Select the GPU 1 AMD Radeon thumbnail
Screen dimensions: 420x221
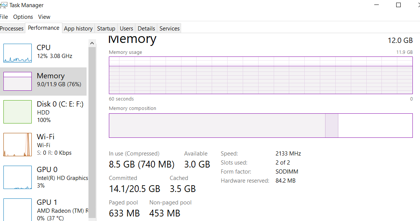click(17, 210)
